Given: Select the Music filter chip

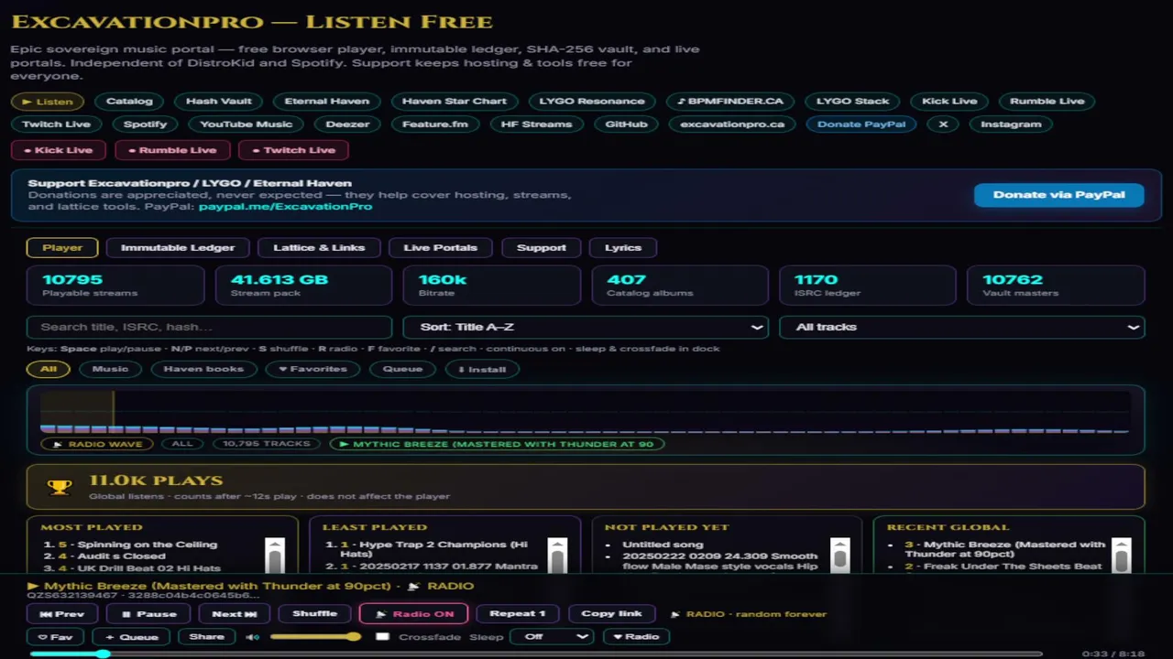Looking at the screenshot, I should pos(110,370).
